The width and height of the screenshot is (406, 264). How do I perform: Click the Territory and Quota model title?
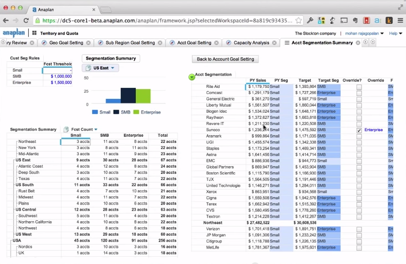click(59, 33)
